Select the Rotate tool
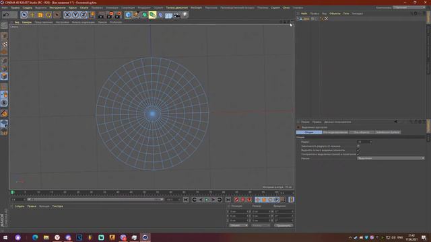The width and height of the screenshot is (431, 242). (48, 15)
